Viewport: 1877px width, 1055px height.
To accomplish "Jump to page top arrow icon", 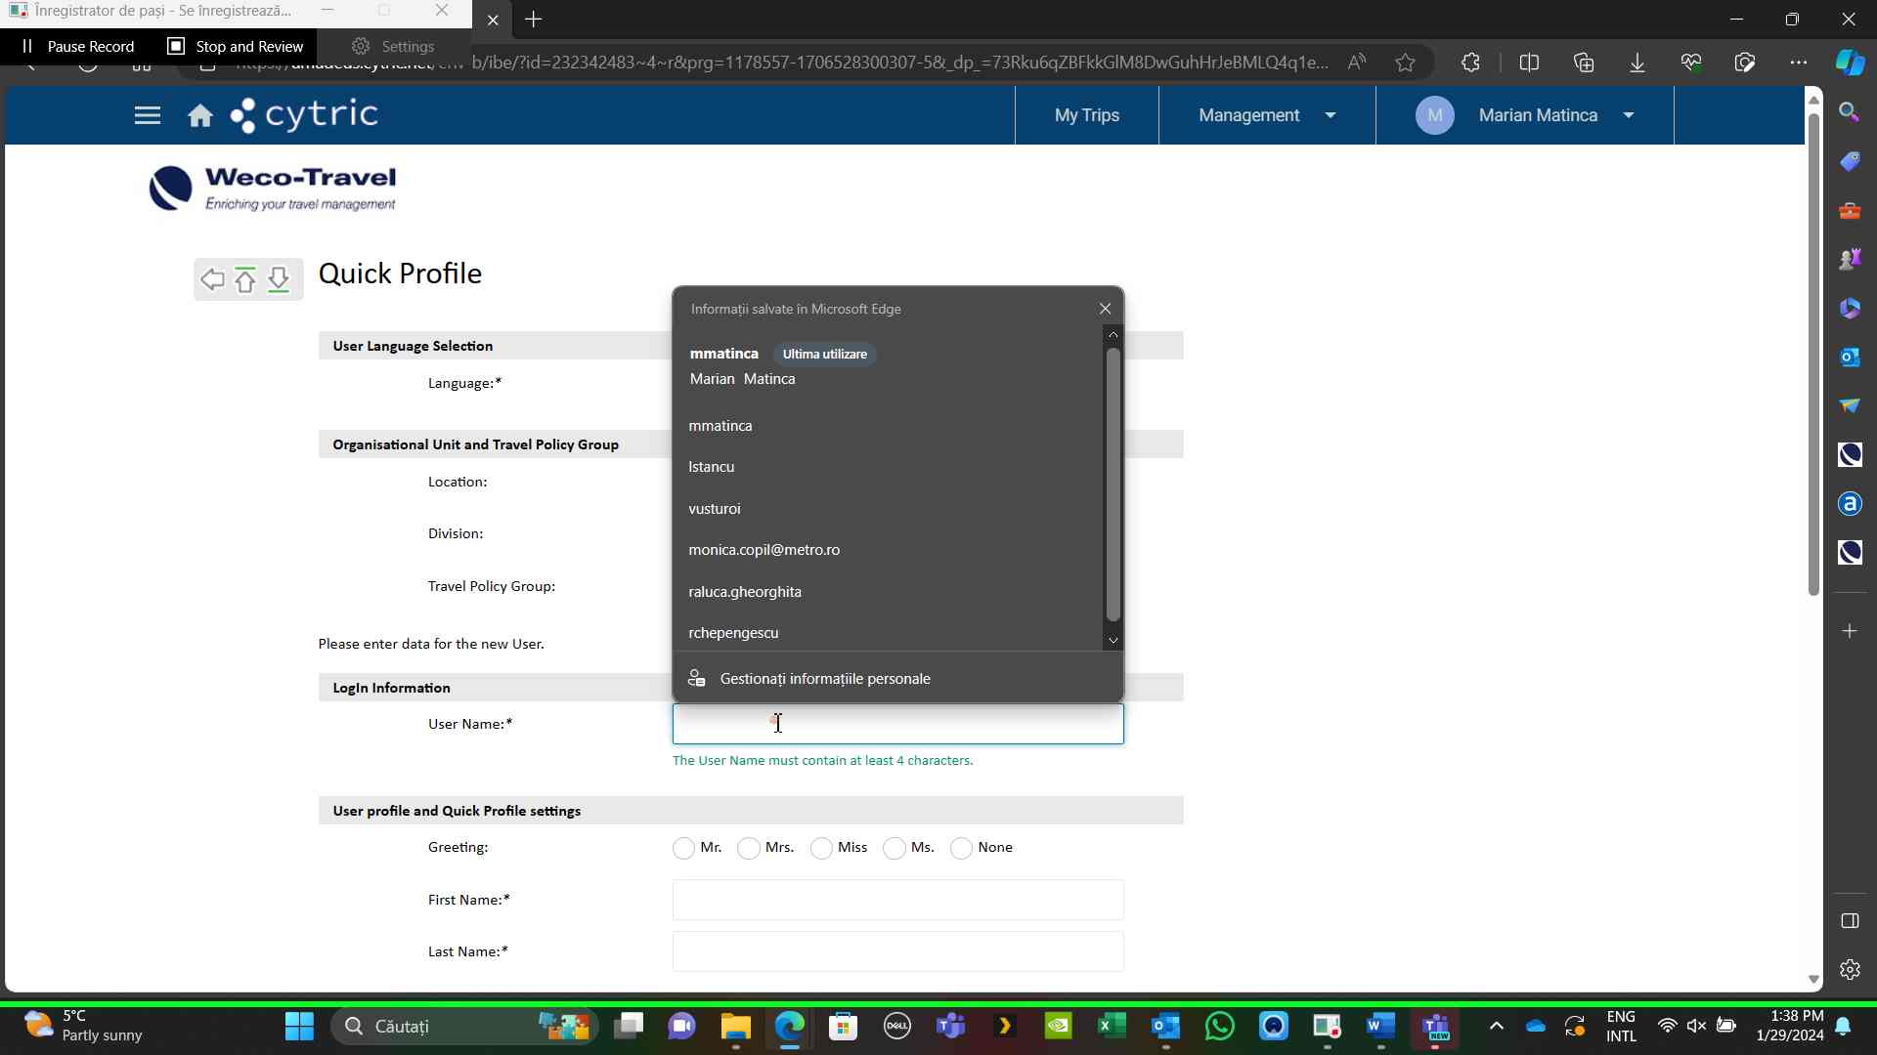I will point(245,279).
